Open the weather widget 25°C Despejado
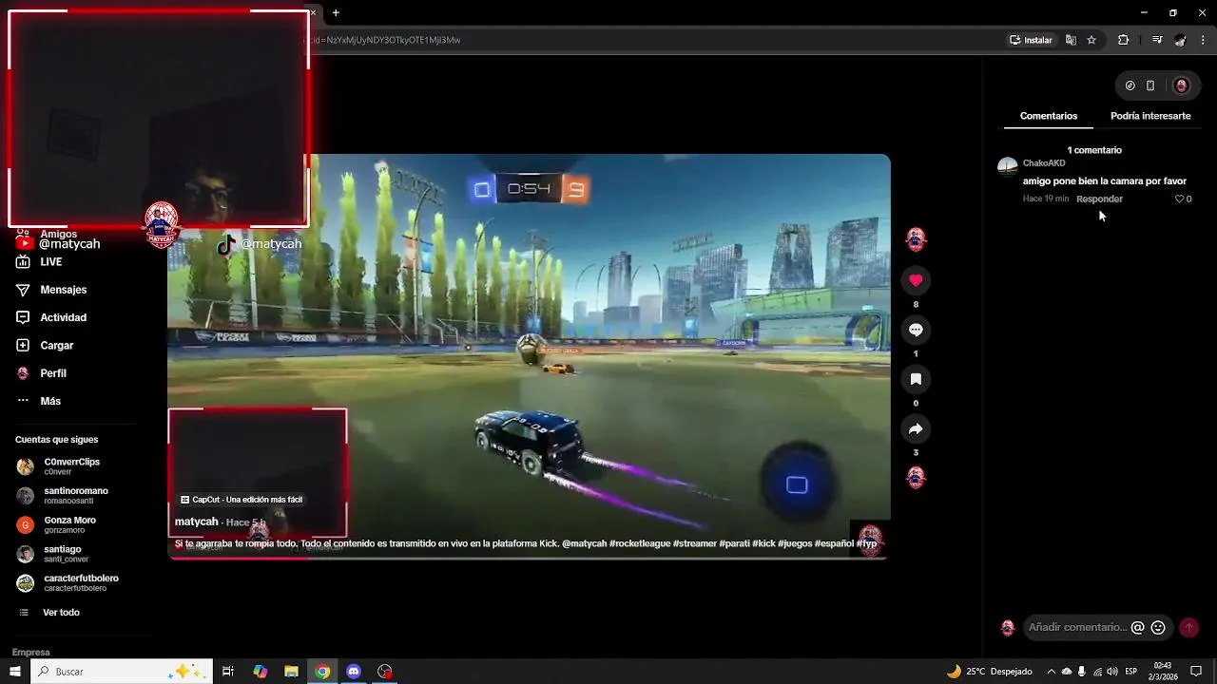Screen dimensions: 1217x684 (990, 672)
